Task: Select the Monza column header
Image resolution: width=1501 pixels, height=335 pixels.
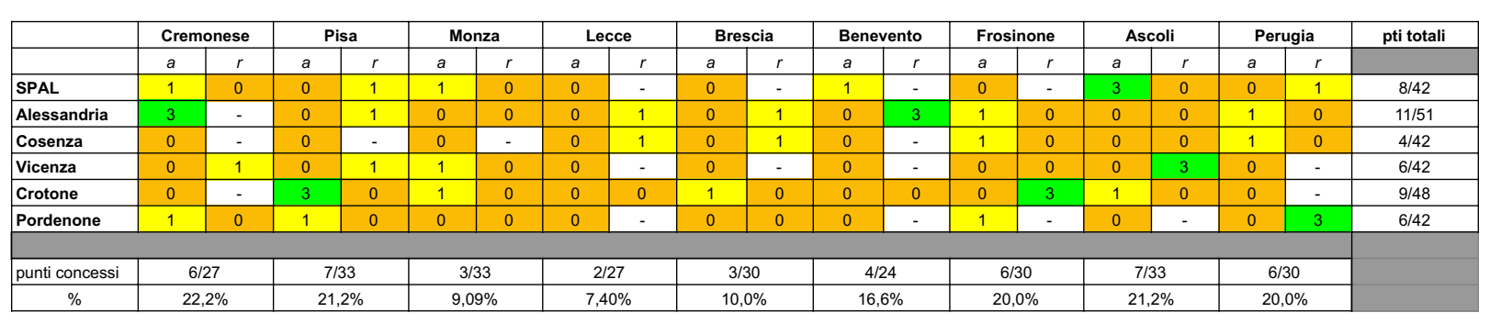Action: pyautogui.click(x=474, y=36)
